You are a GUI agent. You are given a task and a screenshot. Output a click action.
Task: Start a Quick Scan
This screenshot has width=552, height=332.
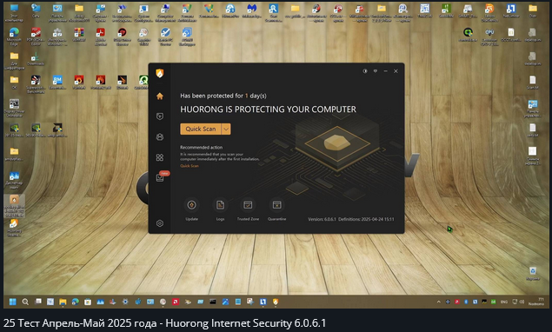pos(201,129)
